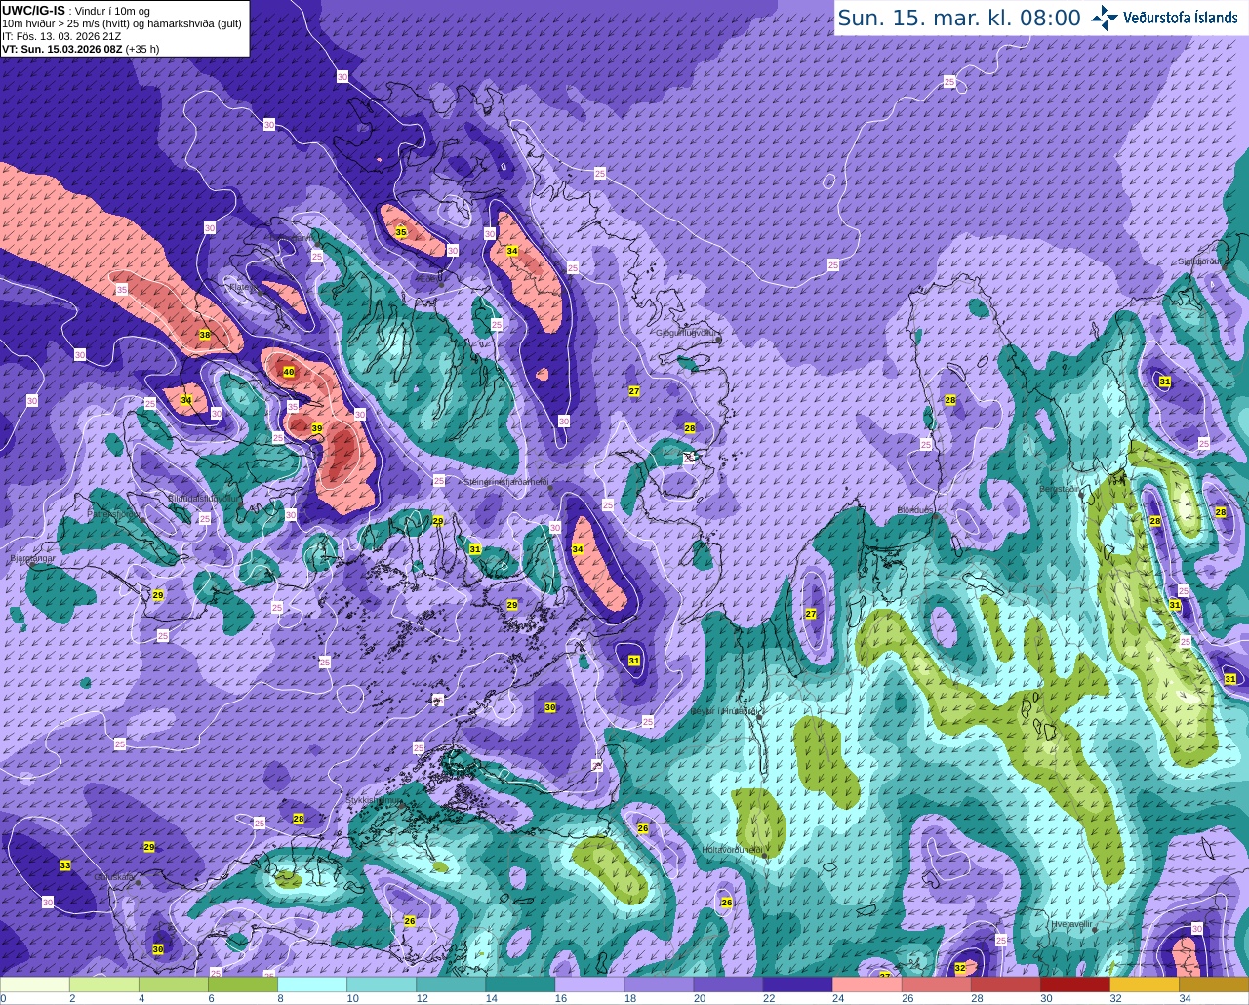This screenshot has width=1249, height=1005.
Task: Click the Gjögurflugvöllur station label
Action: point(688,333)
